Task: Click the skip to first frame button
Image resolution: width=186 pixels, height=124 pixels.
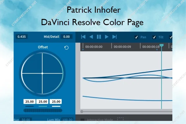Action: (83, 37)
